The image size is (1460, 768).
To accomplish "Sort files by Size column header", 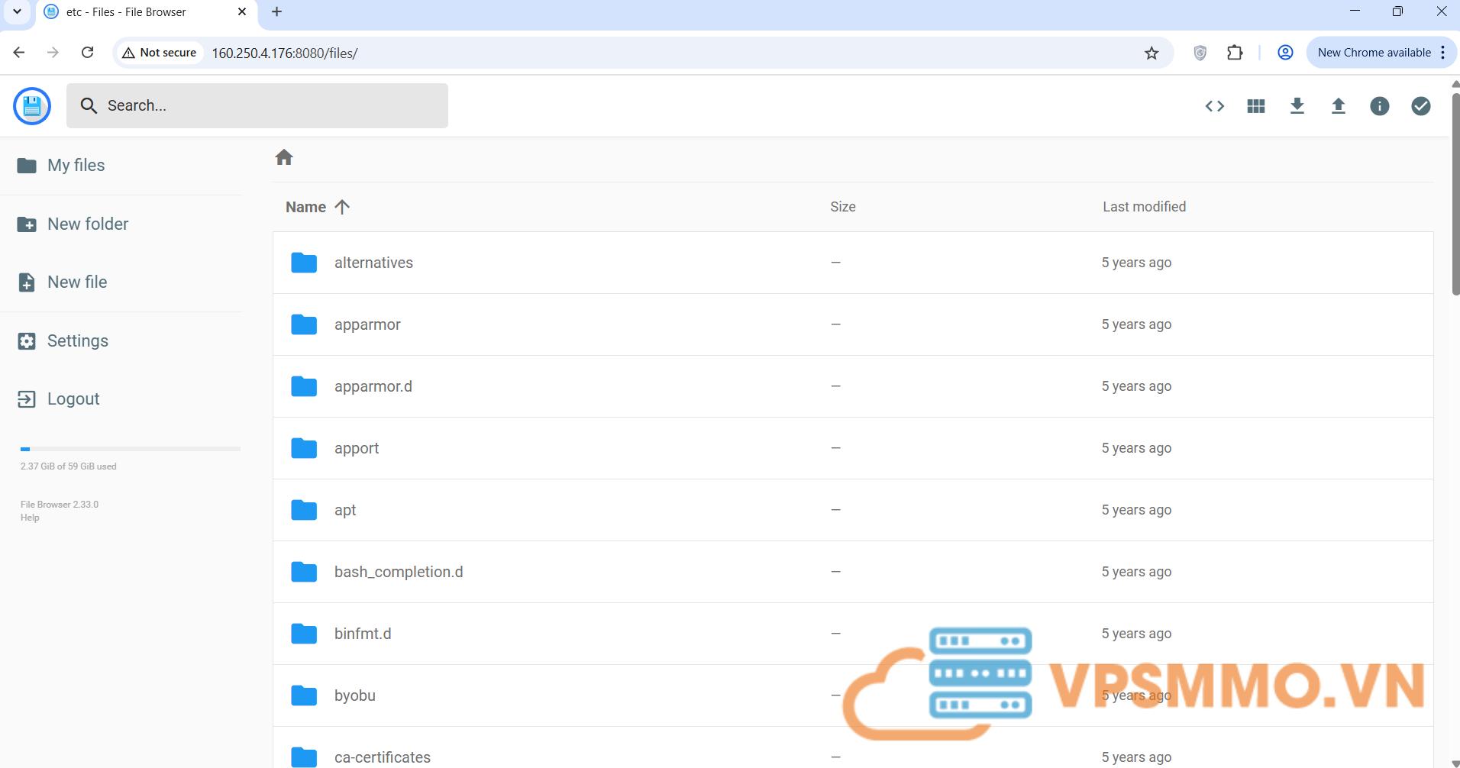I will 842,207.
